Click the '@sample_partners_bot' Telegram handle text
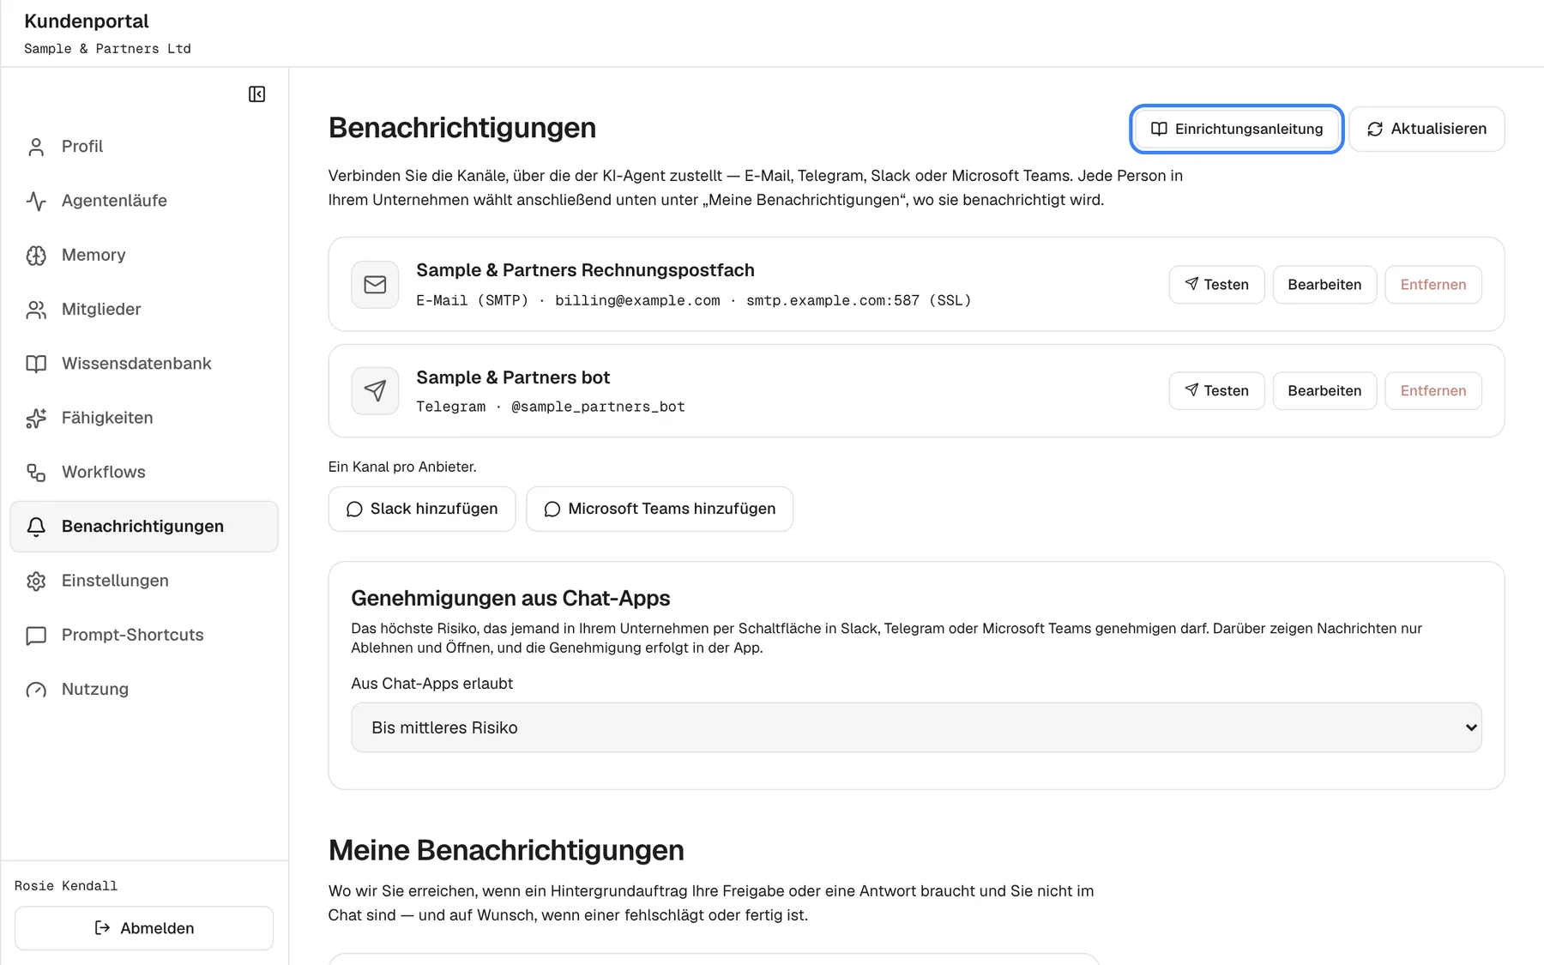 click(x=598, y=407)
